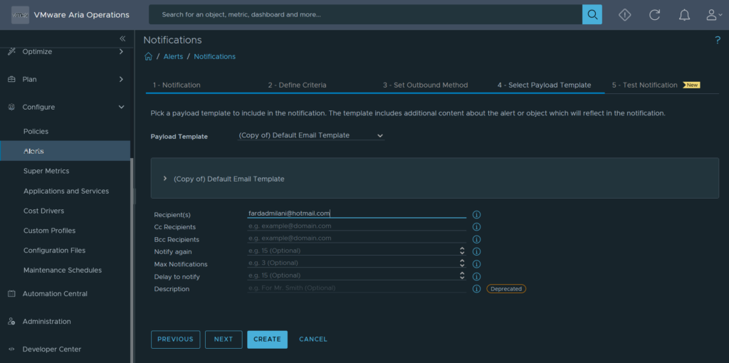Expand the (Copy of) Default Email Template section
Image resolution: width=729 pixels, height=363 pixels.
[x=165, y=179]
